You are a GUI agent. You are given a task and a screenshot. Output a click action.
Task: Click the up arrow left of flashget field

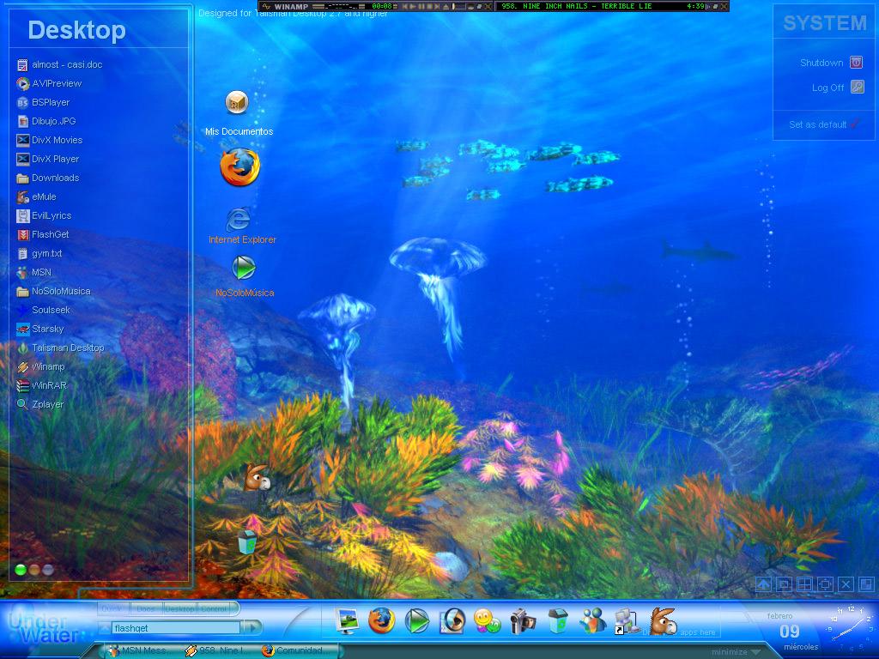[x=104, y=628]
